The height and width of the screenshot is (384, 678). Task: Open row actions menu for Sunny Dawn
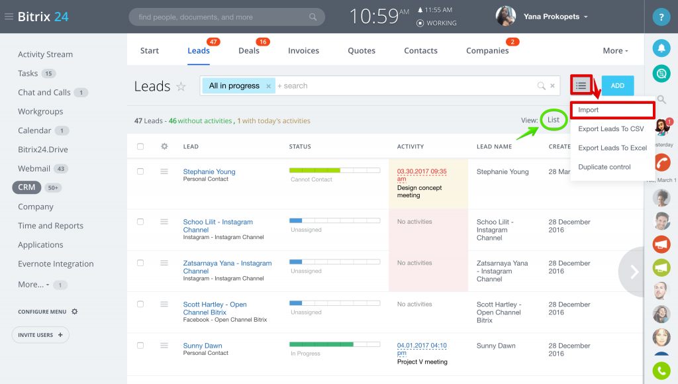point(164,345)
